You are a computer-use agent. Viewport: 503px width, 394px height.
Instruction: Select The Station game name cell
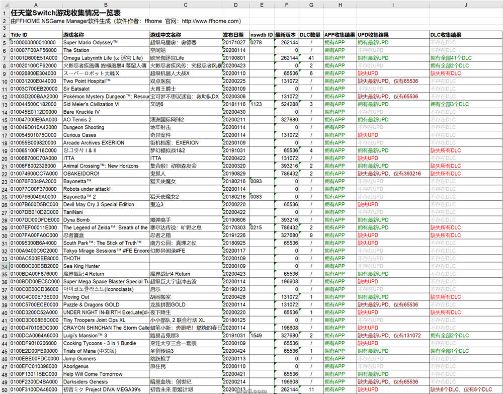(106, 50)
